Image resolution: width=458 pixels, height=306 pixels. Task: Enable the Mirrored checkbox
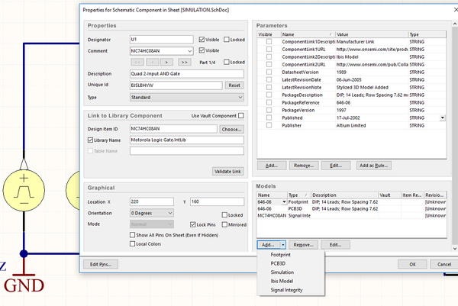(224, 224)
